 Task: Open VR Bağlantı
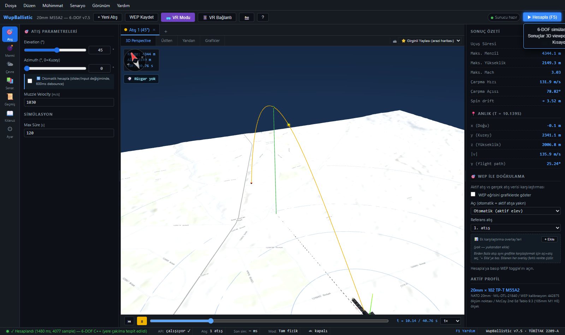click(x=217, y=17)
